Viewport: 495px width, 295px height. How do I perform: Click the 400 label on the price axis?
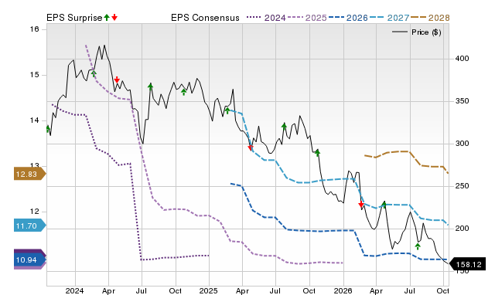[x=463, y=59]
